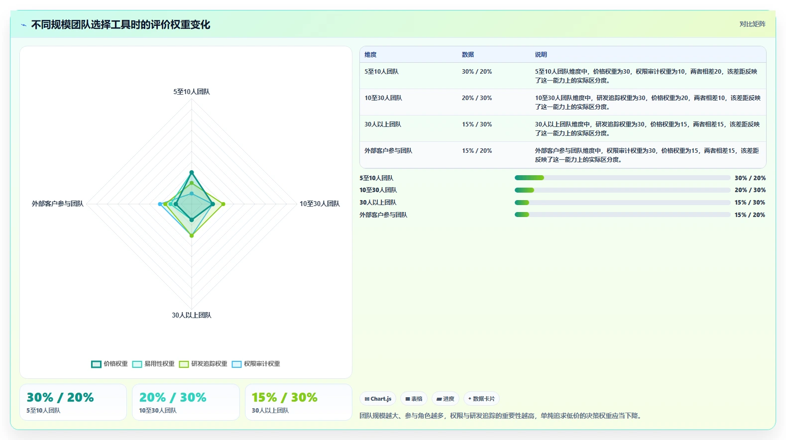The height and width of the screenshot is (440, 786).
Task: Click the 说明 column header
Action: click(x=541, y=55)
